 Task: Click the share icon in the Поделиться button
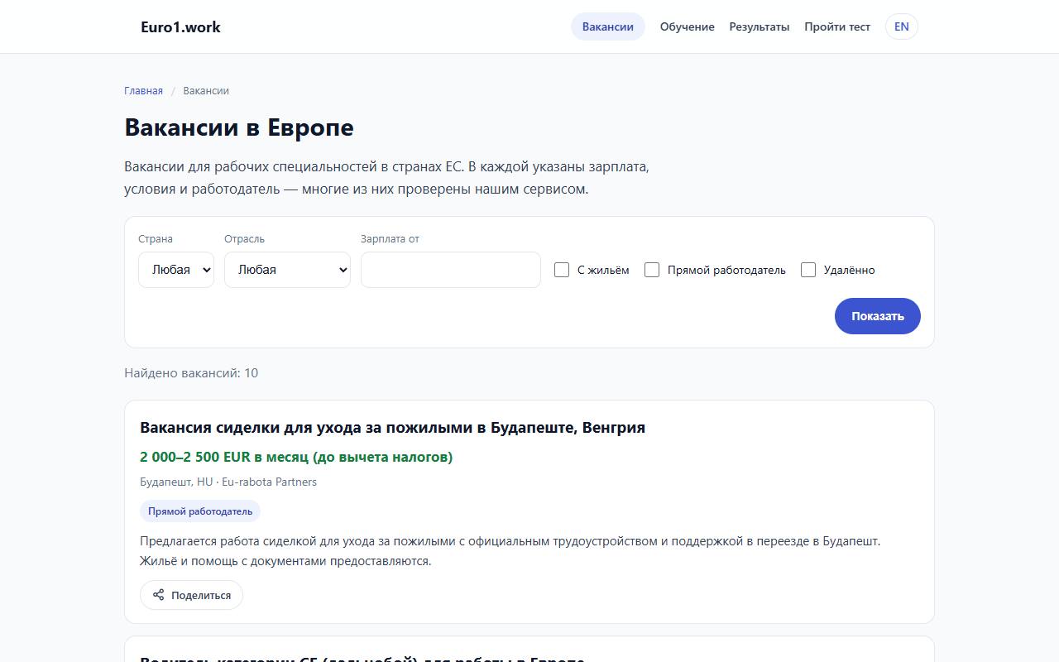[159, 595]
